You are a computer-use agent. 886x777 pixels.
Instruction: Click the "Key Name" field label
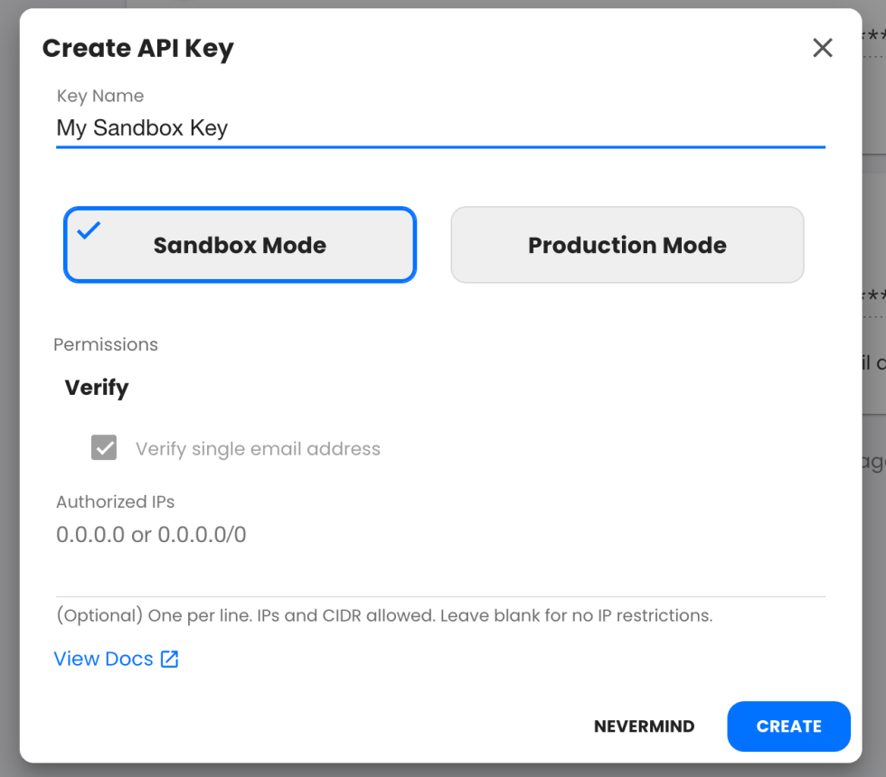point(99,96)
